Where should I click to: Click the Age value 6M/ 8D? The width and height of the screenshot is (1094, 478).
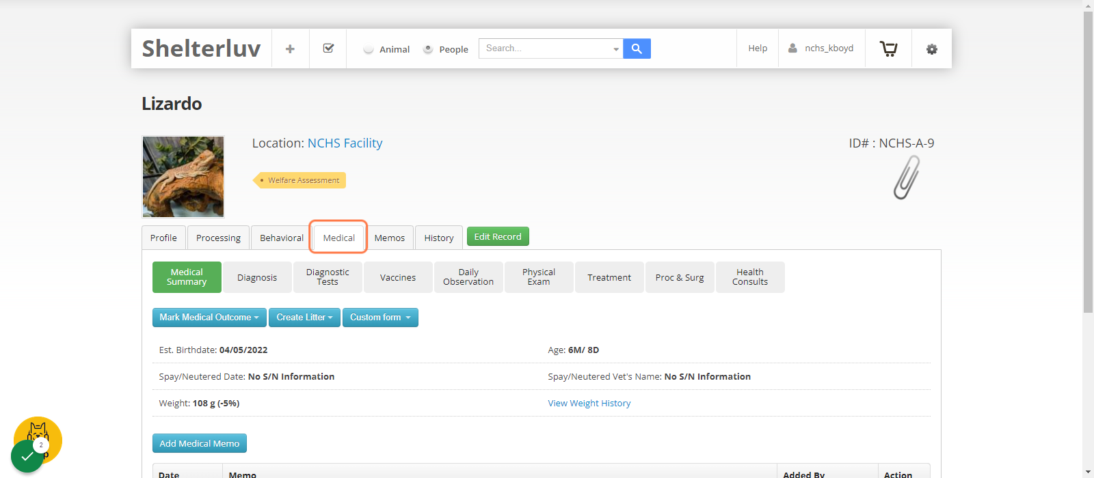coord(583,350)
